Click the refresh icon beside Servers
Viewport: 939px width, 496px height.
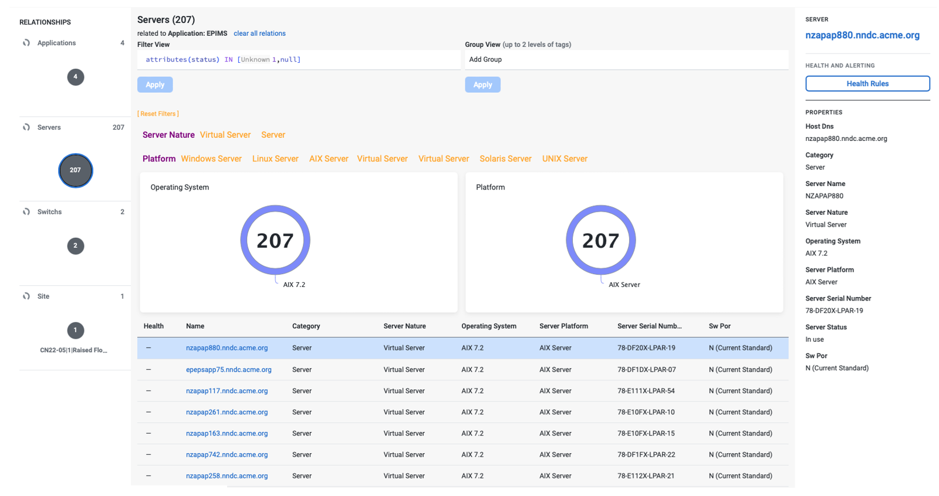coord(26,127)
